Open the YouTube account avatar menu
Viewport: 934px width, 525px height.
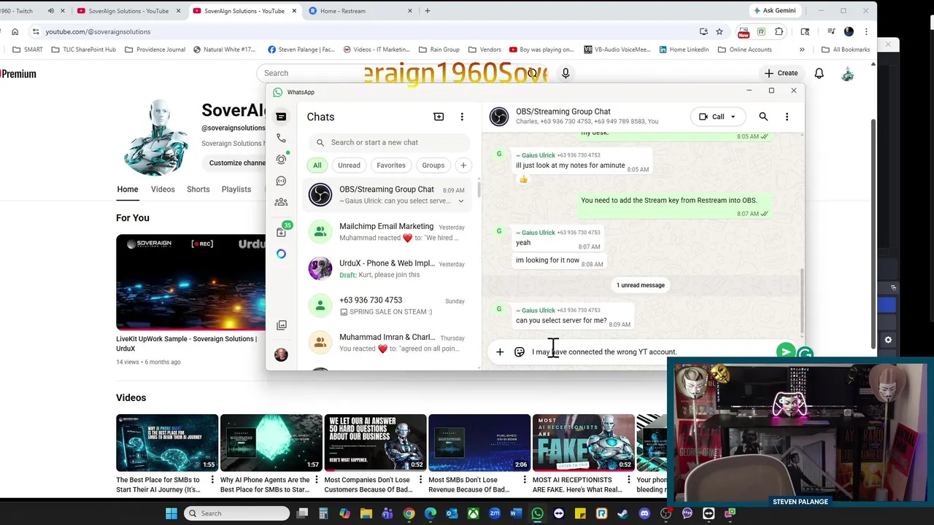pyautogui.click(x=847, y=74)
